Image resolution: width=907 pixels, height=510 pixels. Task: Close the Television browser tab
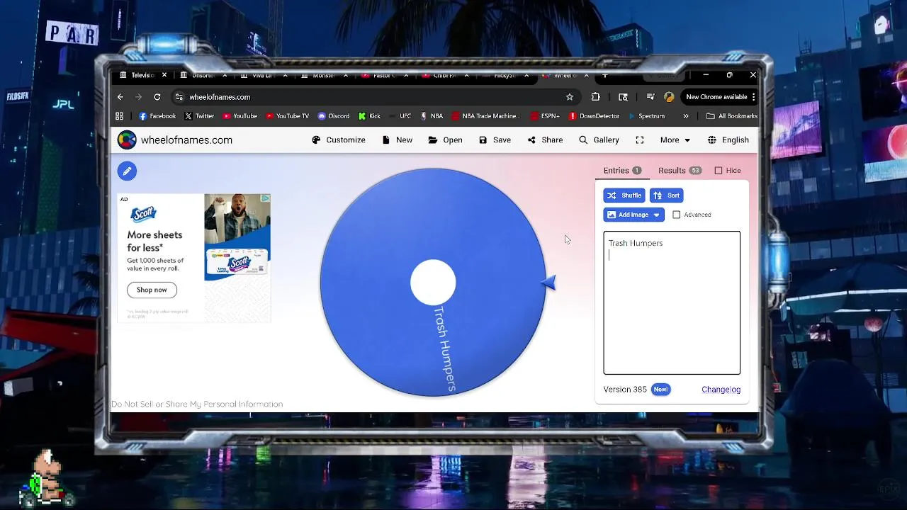(x=164, y=75)
